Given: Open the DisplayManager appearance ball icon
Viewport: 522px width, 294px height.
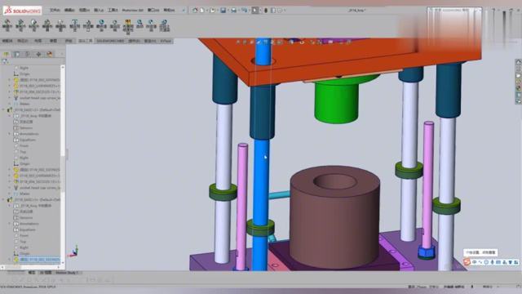Looking at the screenshot, I should tap(50, 54).
